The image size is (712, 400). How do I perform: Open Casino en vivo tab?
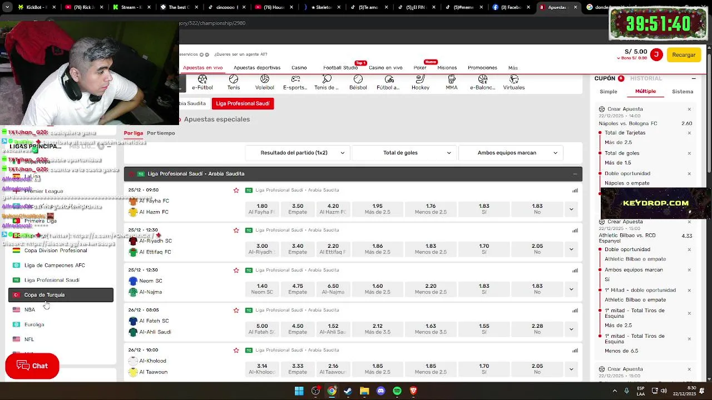pos(385,68)
